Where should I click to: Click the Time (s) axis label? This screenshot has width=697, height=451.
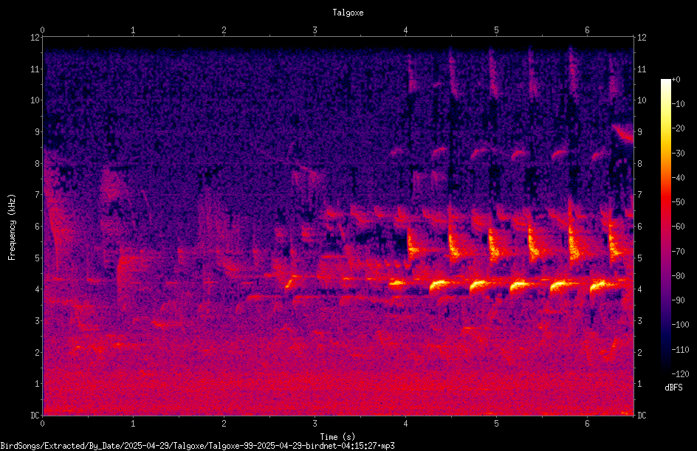337,437
